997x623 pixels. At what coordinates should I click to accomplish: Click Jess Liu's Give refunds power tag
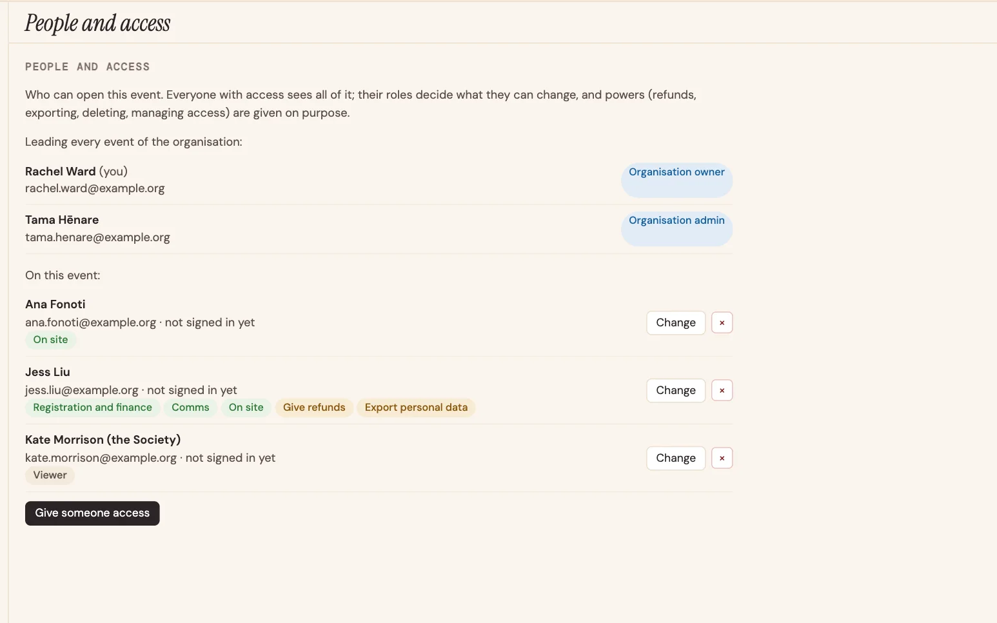[x=314, y=408]
